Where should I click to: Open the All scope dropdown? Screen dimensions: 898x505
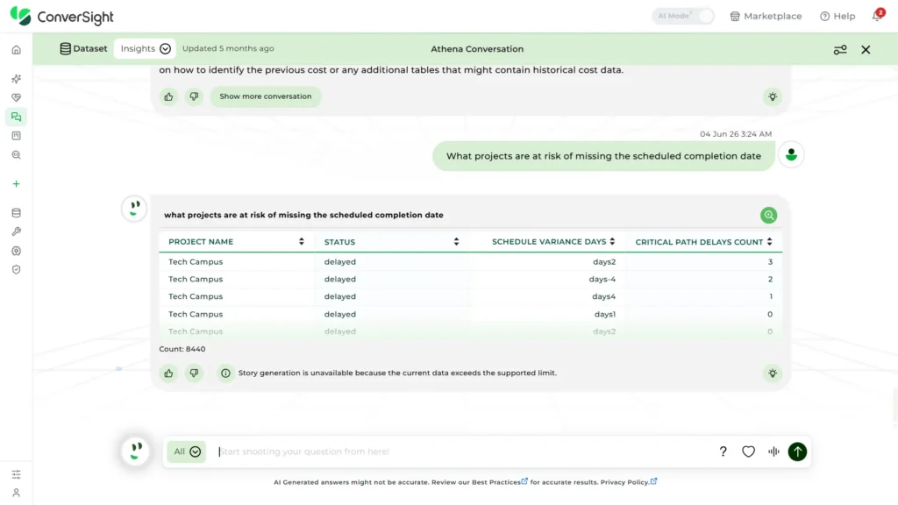[x=187, y=452]
